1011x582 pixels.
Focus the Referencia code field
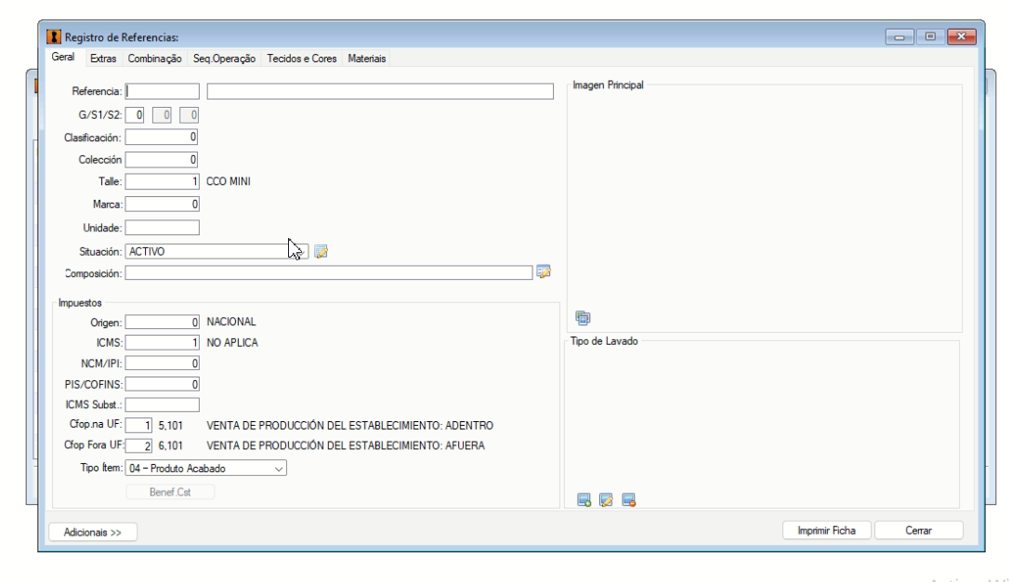point(163,92)
